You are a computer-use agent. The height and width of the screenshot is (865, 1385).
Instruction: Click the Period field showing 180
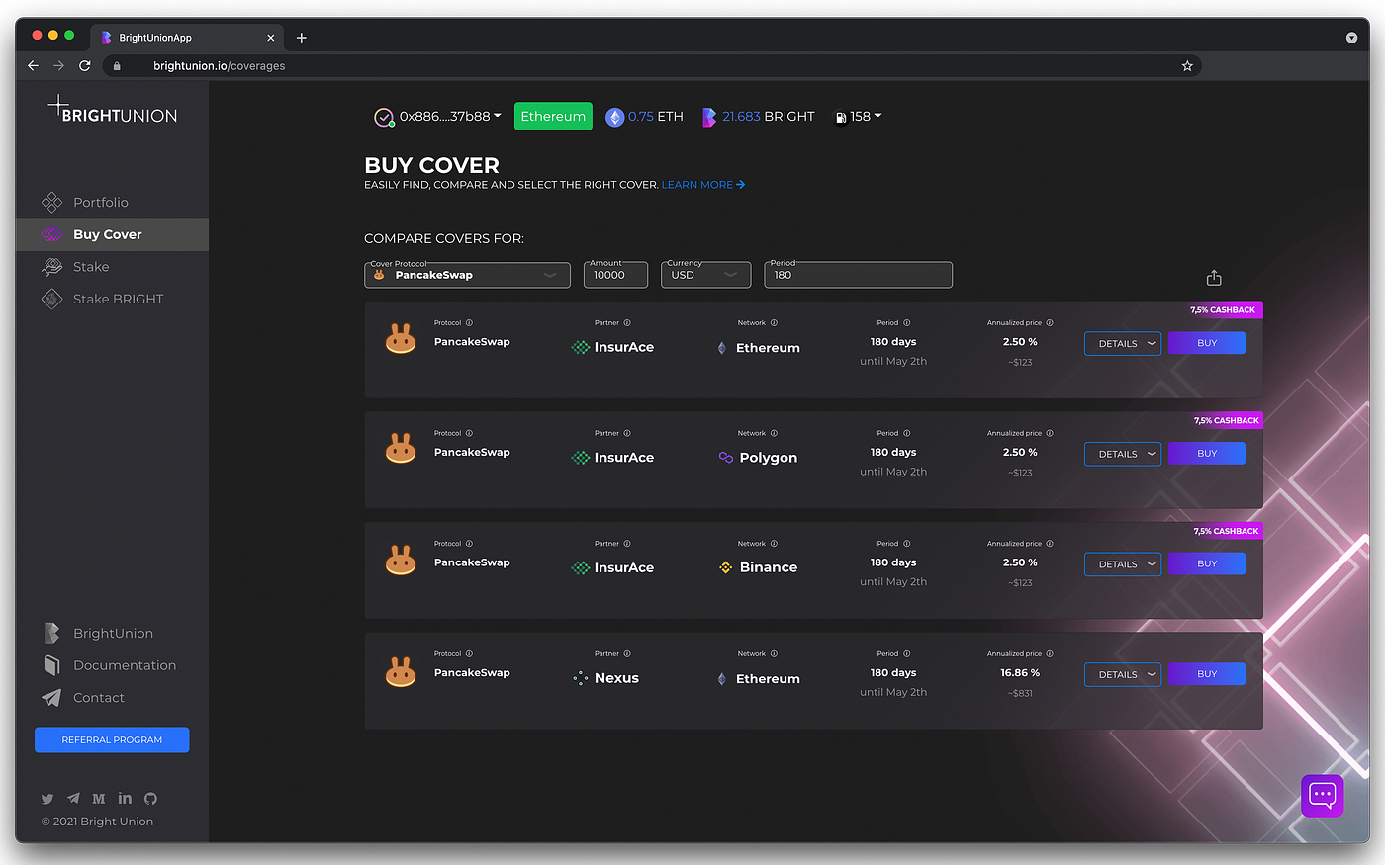point(858,275)
